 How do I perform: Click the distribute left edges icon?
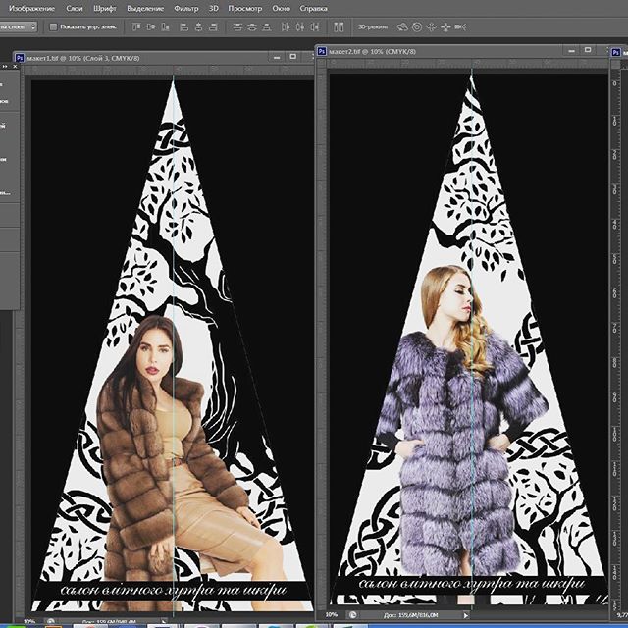(286, 27)
